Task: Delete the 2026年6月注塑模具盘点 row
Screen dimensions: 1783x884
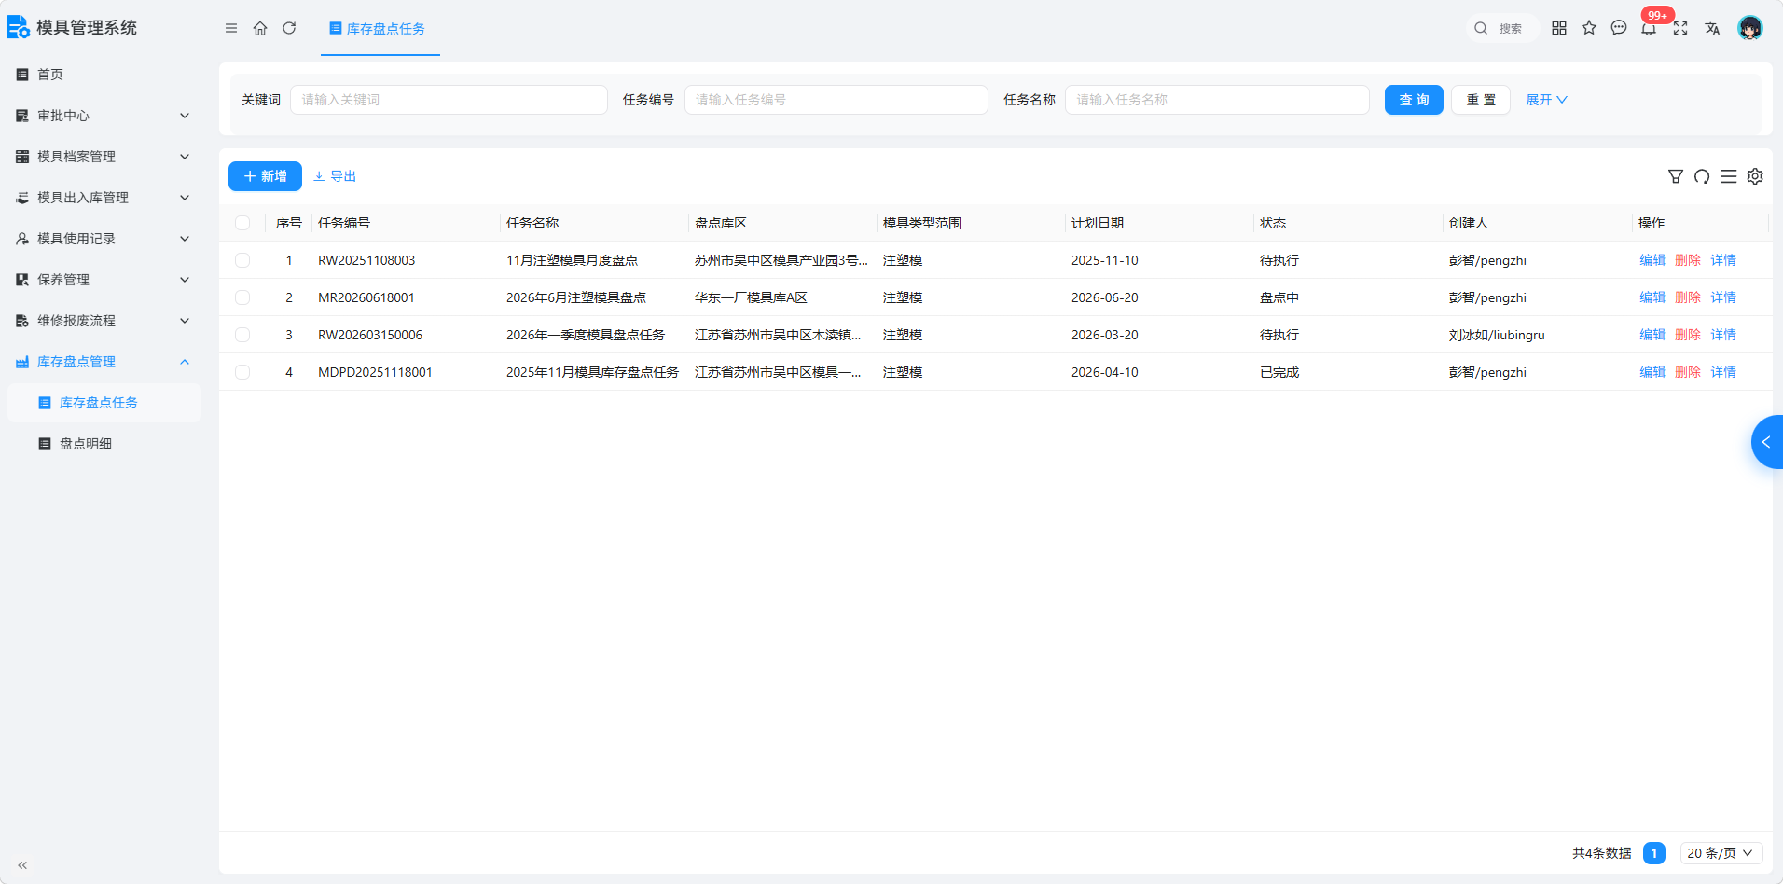Action: pos(1688,297)
